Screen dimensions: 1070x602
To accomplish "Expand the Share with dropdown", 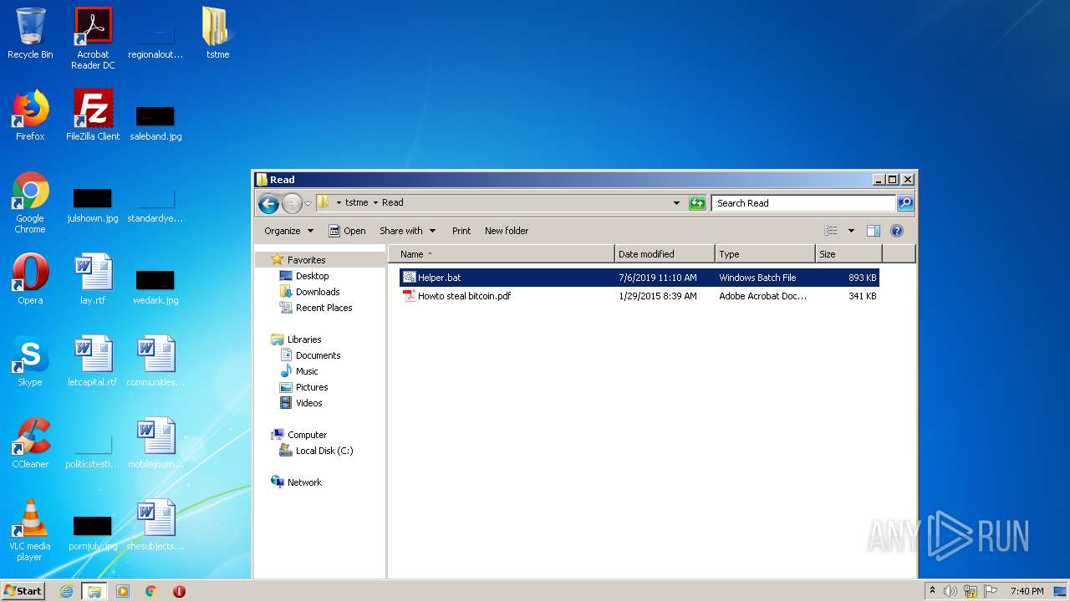I will pos(408,231).
